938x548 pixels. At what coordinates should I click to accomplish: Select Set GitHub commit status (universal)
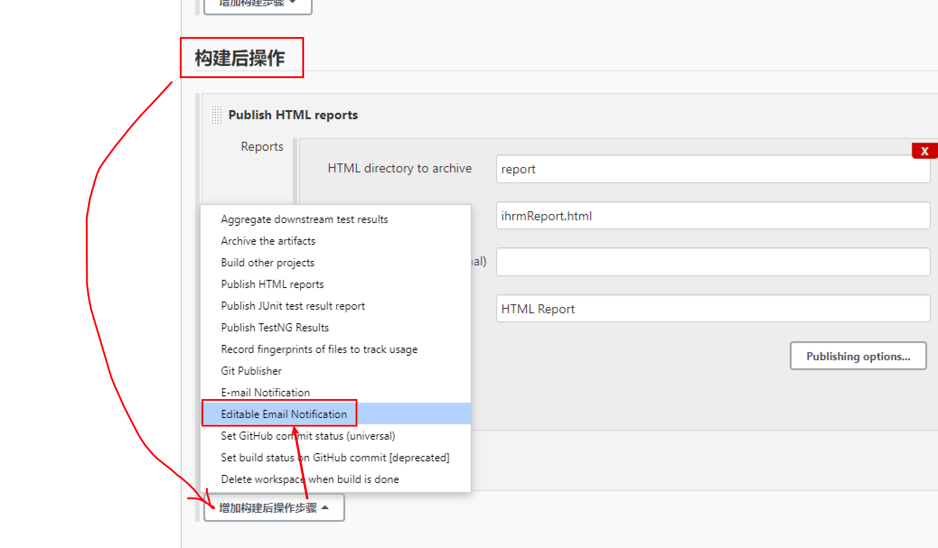[x=308, y=436]
